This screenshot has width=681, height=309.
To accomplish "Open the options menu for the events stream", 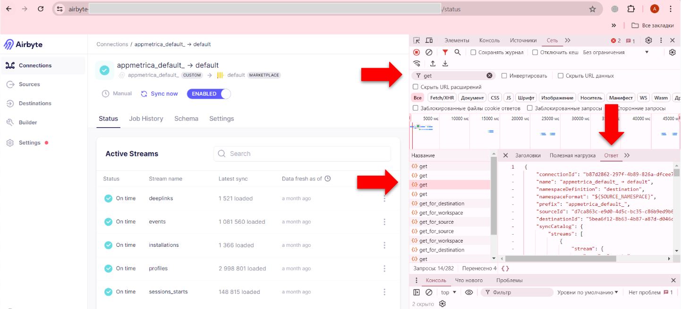I will point(384,222).
